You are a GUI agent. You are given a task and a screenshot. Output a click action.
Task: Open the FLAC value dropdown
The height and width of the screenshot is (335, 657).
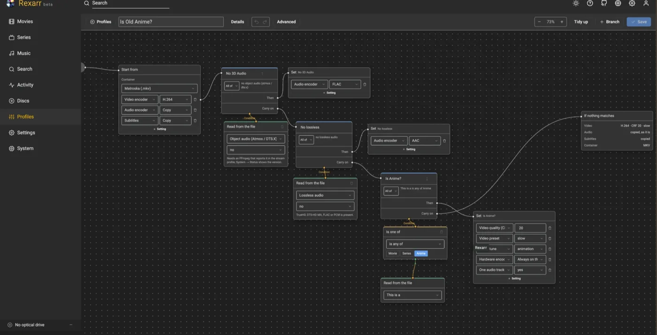tap(345, 84)
